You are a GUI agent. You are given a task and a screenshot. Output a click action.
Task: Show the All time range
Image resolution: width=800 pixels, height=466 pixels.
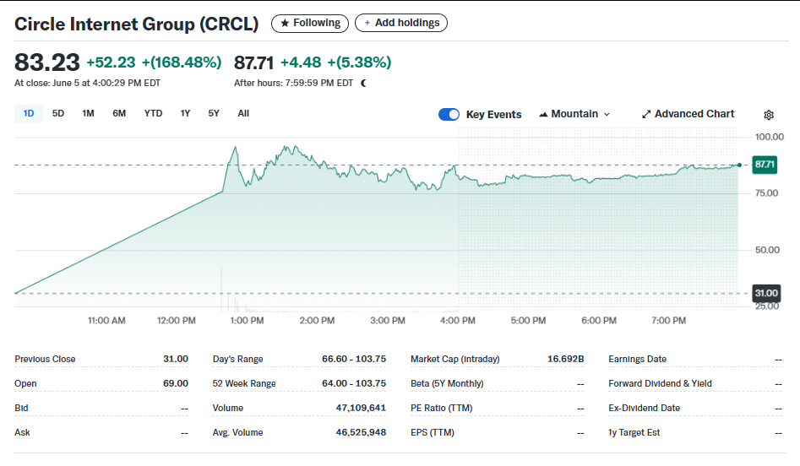(x=243, y=113)
